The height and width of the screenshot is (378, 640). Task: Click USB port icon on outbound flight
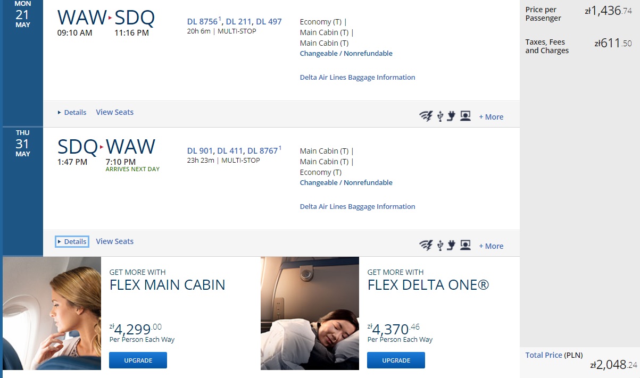[x=440, y=116]
